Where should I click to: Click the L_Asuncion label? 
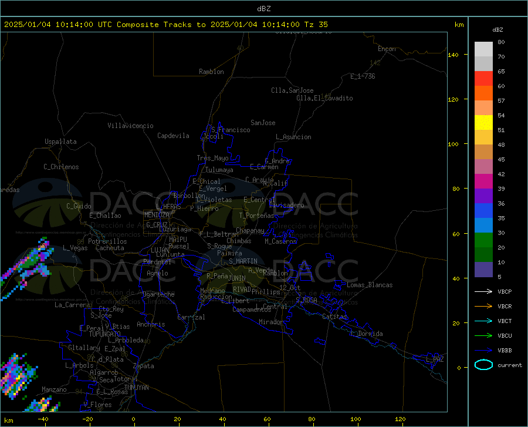(x=293, y=137)
